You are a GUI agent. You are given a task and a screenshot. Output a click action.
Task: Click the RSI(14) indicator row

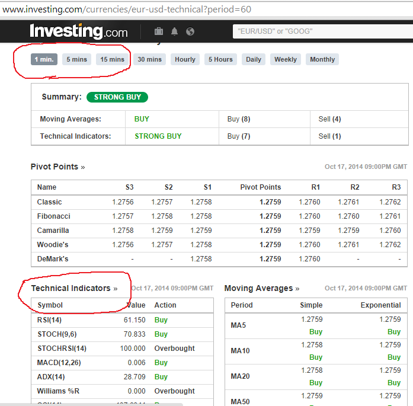(x=123, y=320)
